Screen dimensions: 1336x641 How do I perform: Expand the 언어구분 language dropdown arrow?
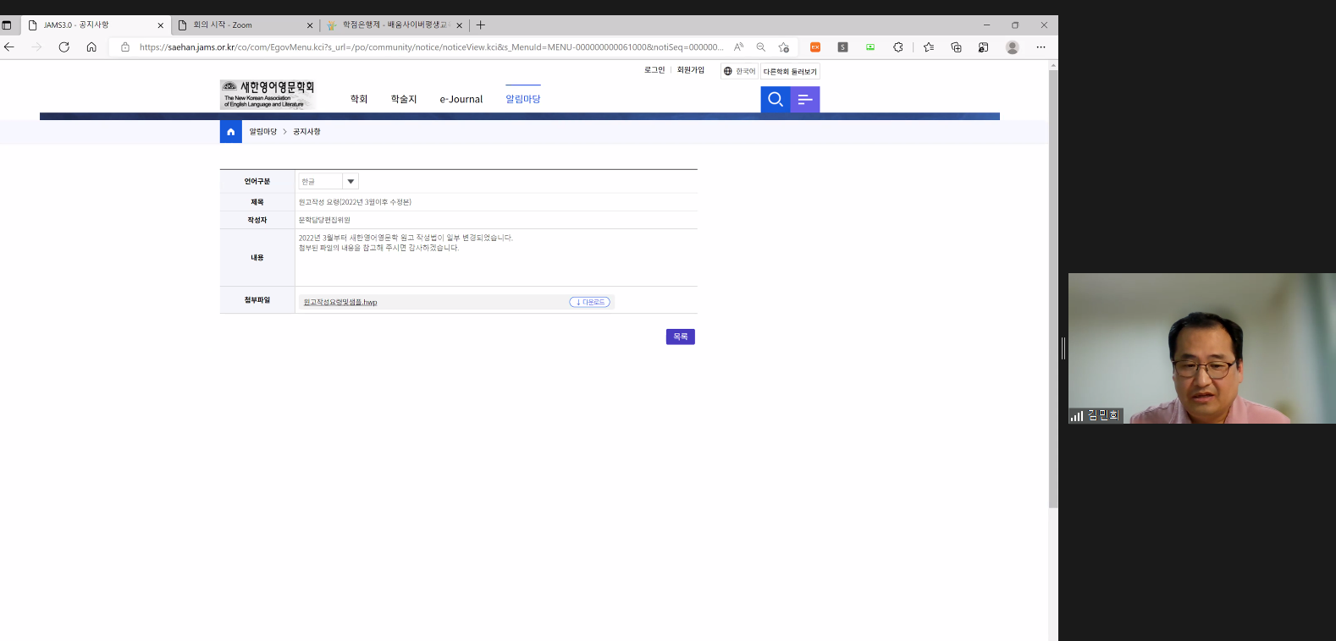coord(351,182)
